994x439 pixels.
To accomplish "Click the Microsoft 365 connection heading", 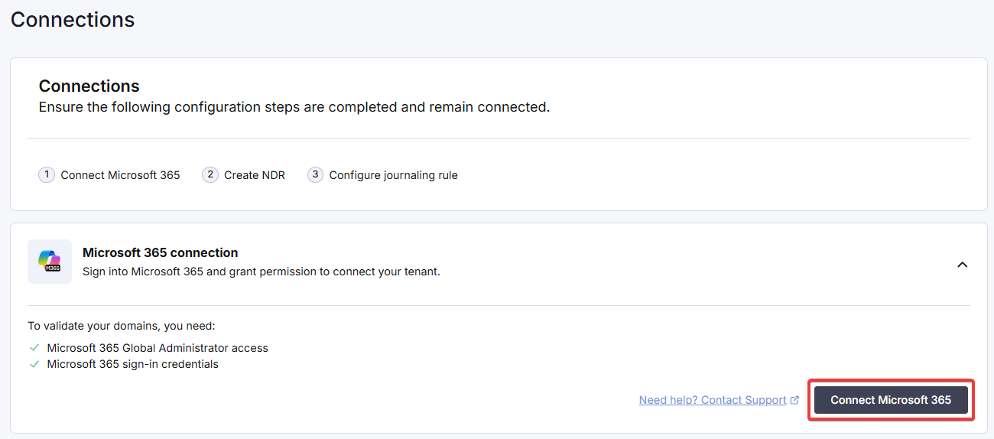I will coord(160,252).
